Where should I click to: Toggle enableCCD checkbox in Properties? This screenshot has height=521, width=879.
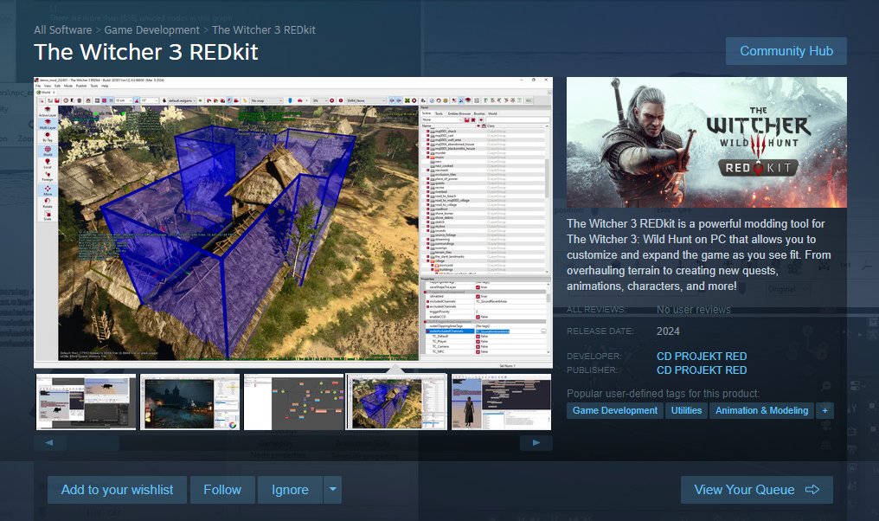coord(478,317)
